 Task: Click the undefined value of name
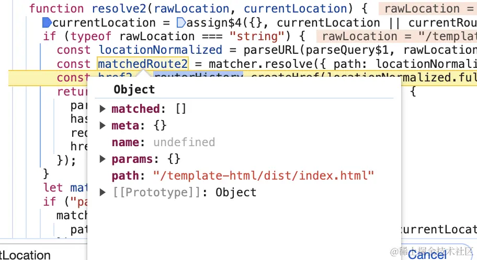(184, 143)
